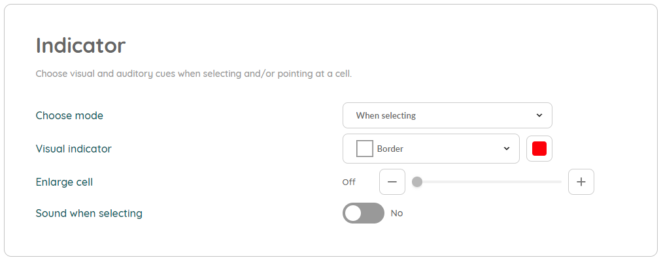Click the "No" label beside sound toggle
The image size is (661, 260).
click(x=397, y=213)
